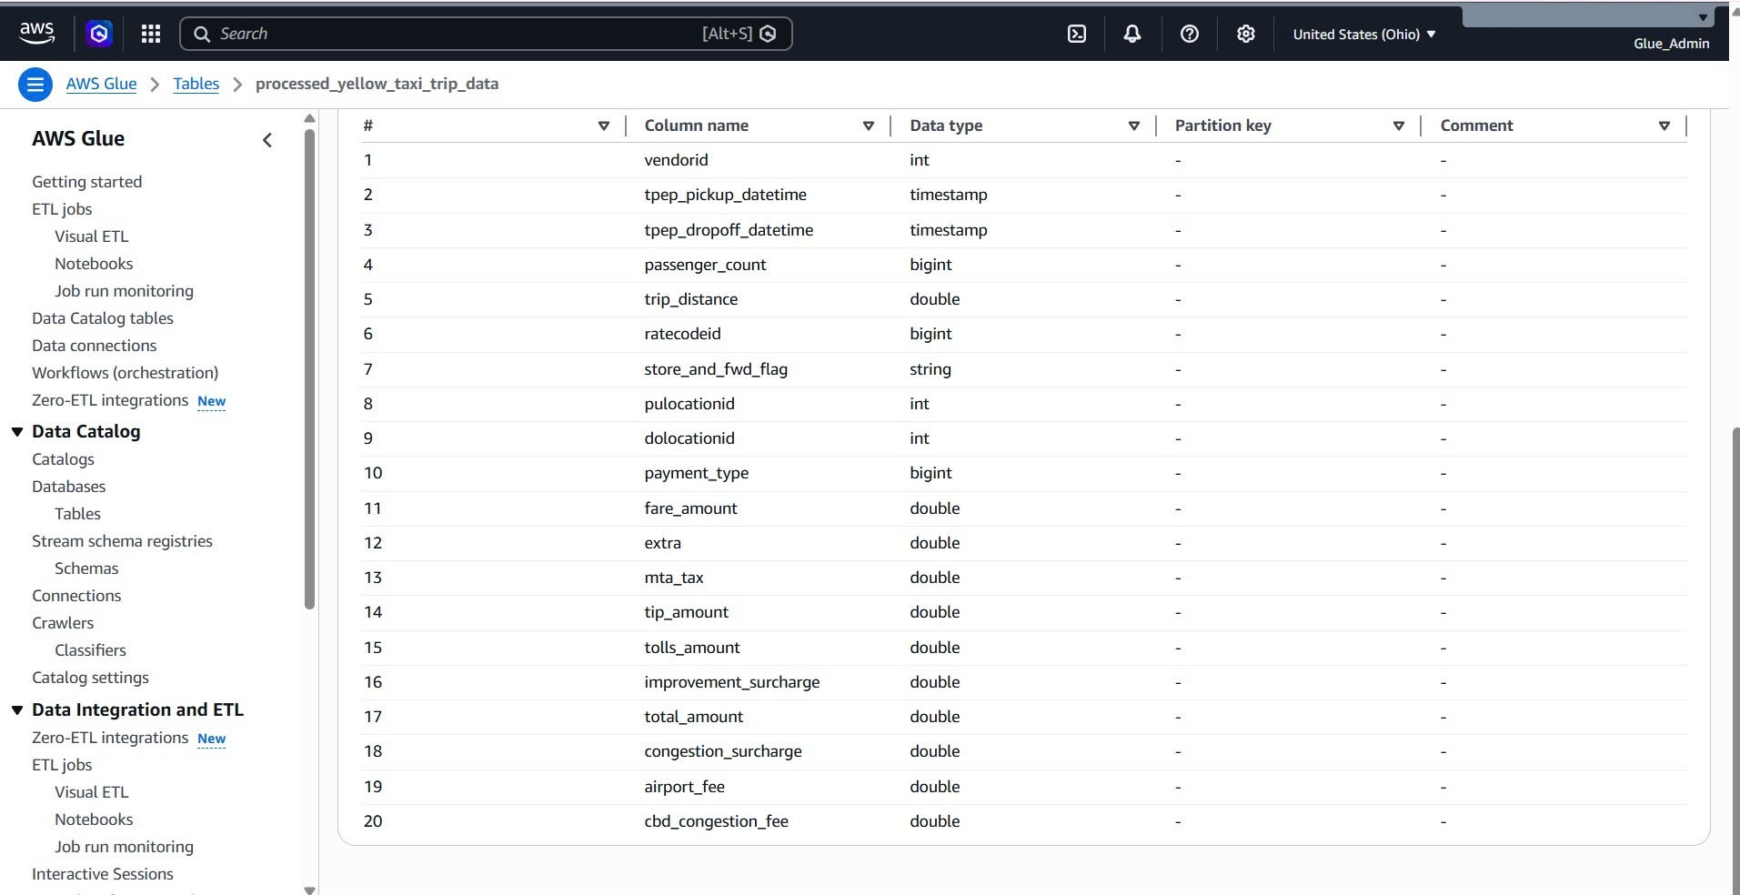Select the ratecodeid column name
The width and height of the screenshot is (1740, 895).
tap(682, 334)
